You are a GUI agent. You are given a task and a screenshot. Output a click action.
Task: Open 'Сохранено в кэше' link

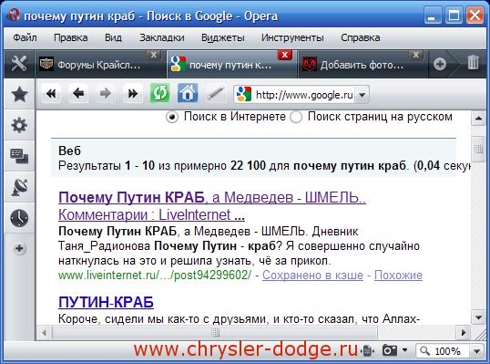[312, 276]
